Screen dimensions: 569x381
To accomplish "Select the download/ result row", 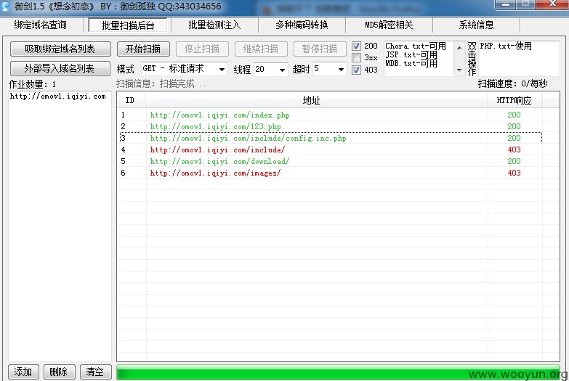I will tap(329, 161).
